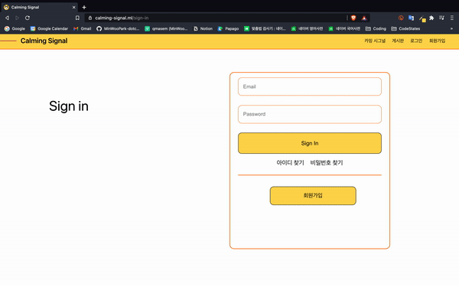Close the Calming Signal tab
The width and height of the screenshot is (459, 287).
pyautogui.click(x=73, y=8)
